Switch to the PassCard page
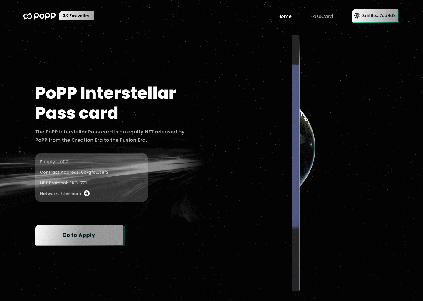This screenshot has width=423, height=301. pos(322,16)
